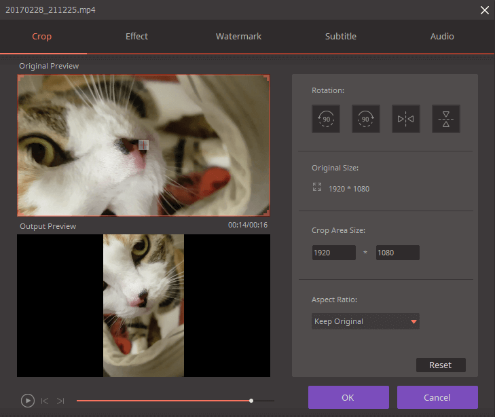Expand the Aspect Ratio dropdown arrow
The image size is (495, 417).
(x=414, y=322)
